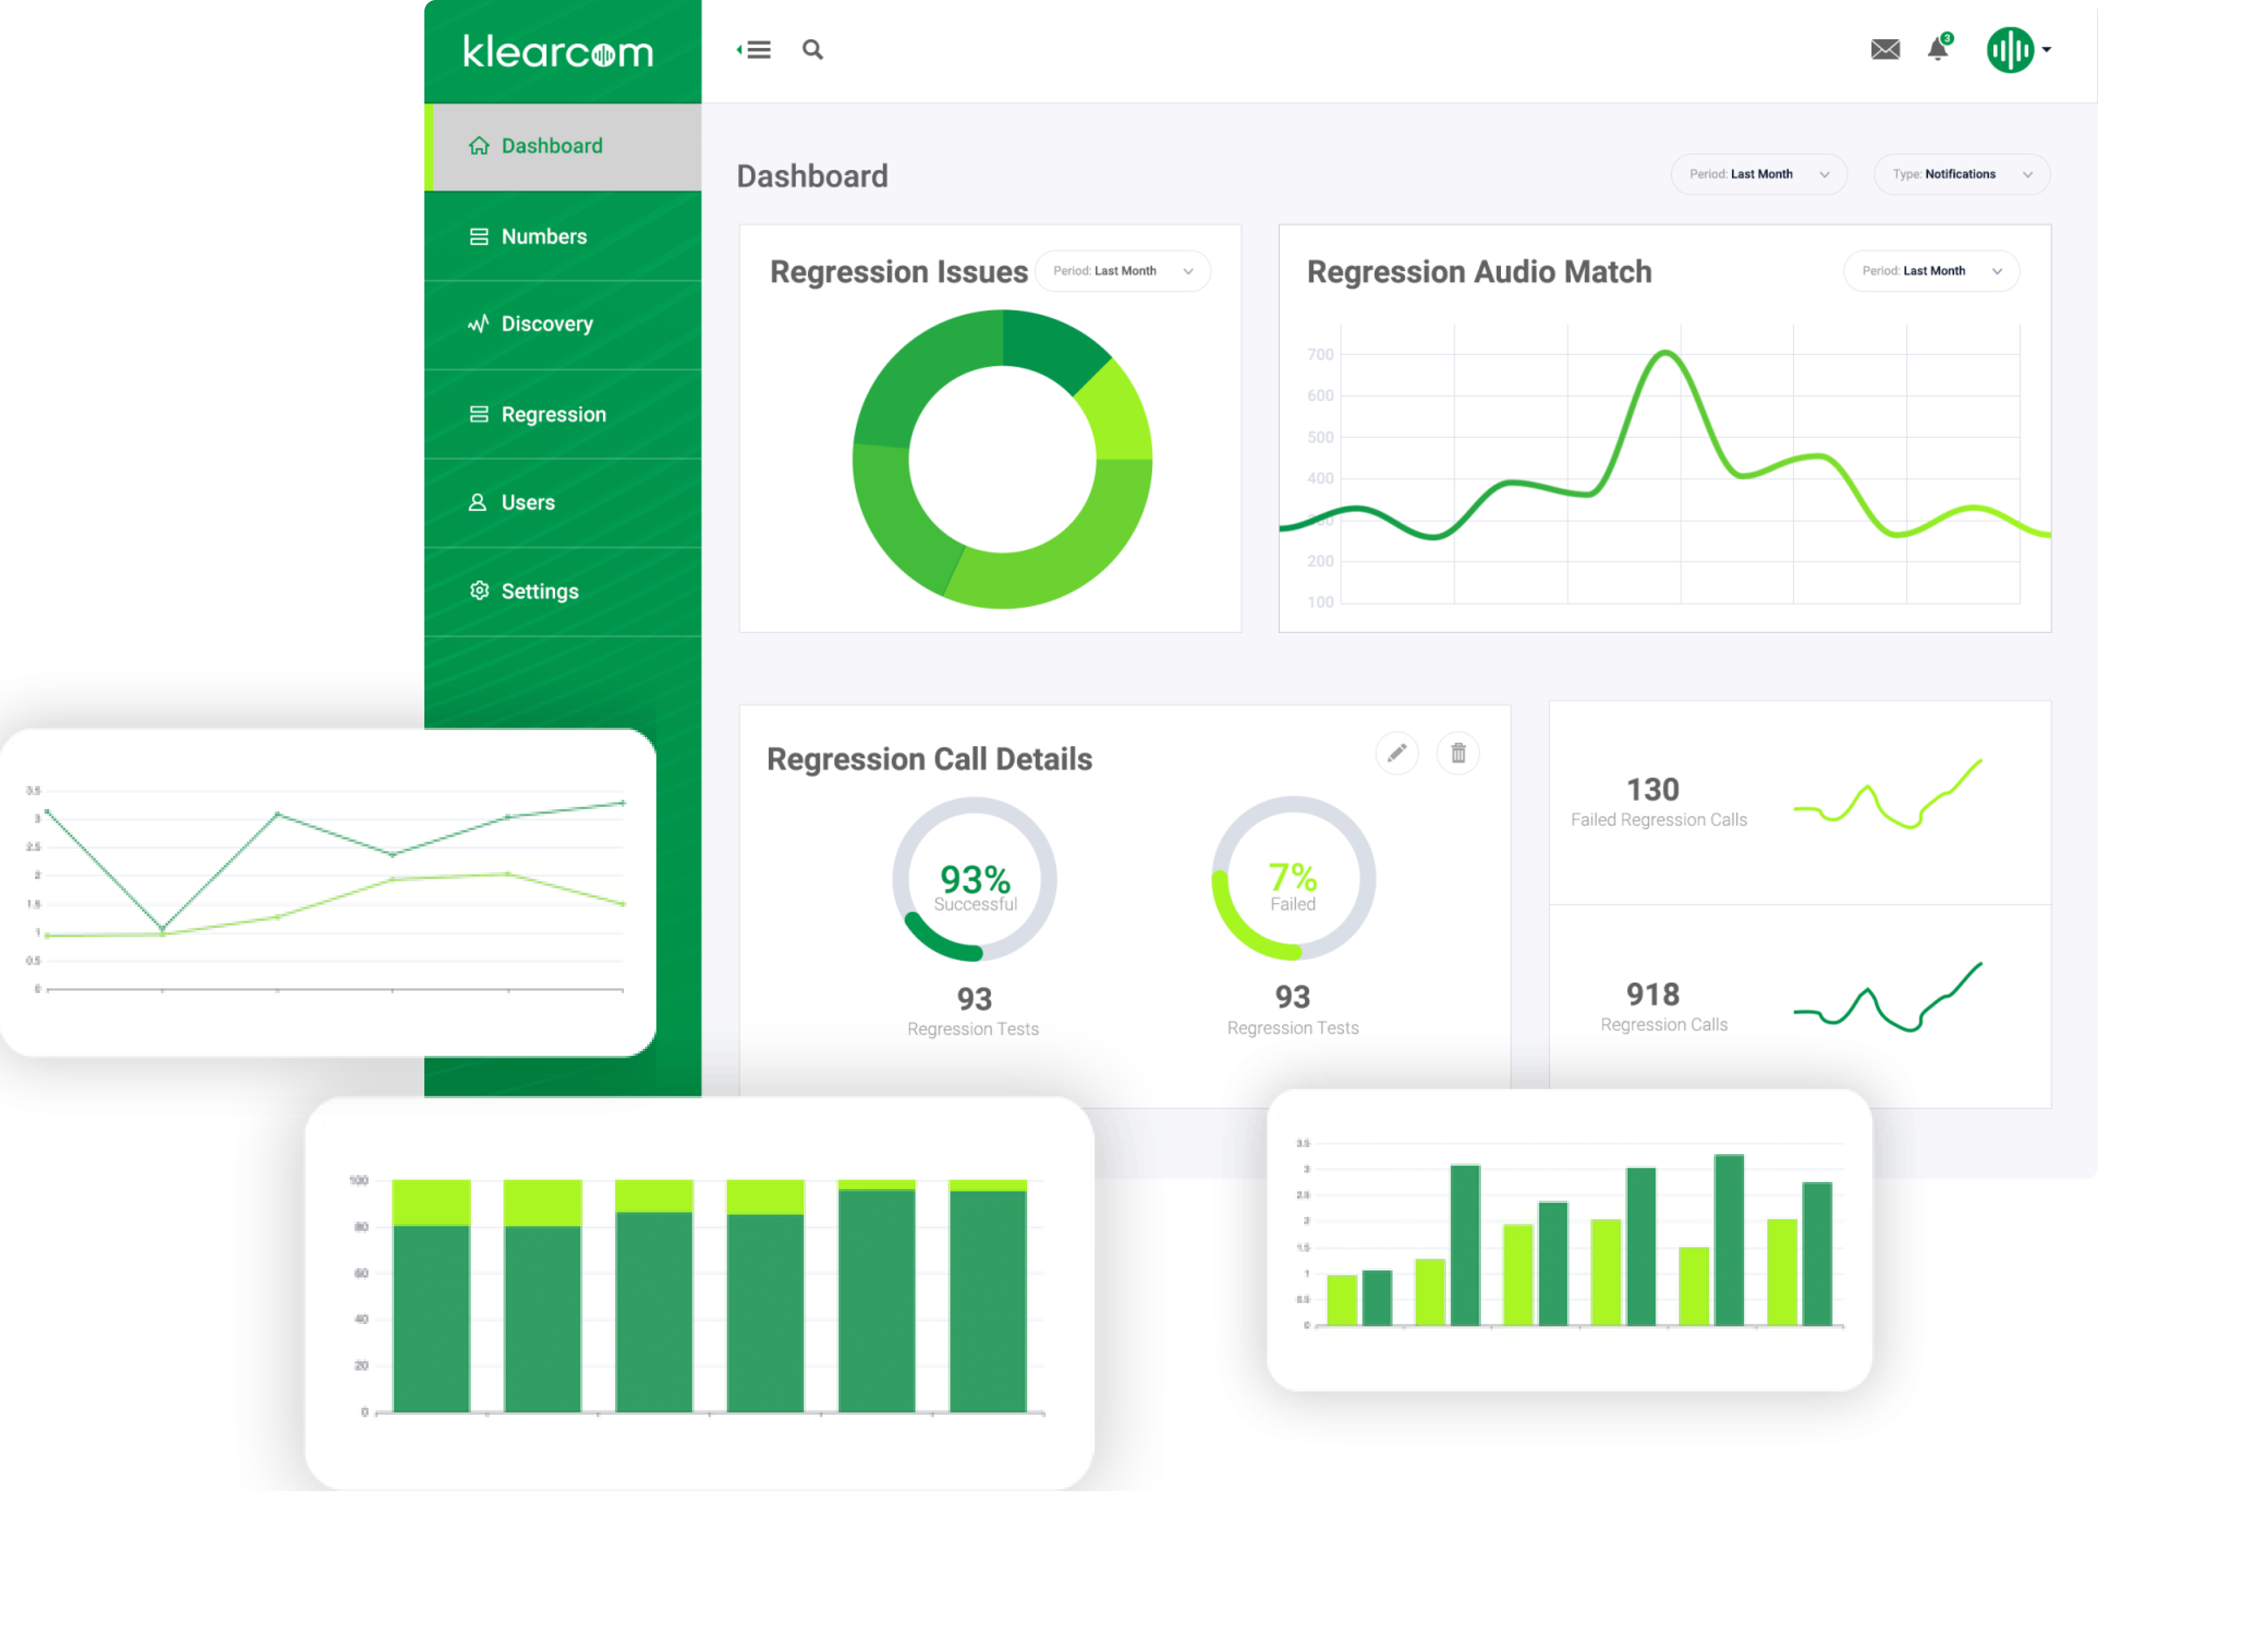Viewport: 2268px width, 1643px height.
Task: Click the 93% Successful progress ring
Action: pyautogui.click(x=975, y=879)
